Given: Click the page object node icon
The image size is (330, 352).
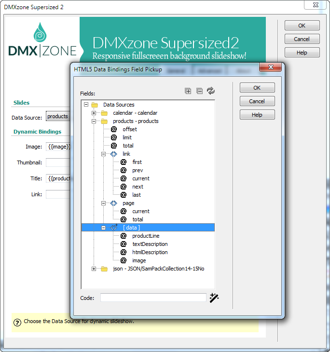Looking at the screenshot, I should point(114,203).
